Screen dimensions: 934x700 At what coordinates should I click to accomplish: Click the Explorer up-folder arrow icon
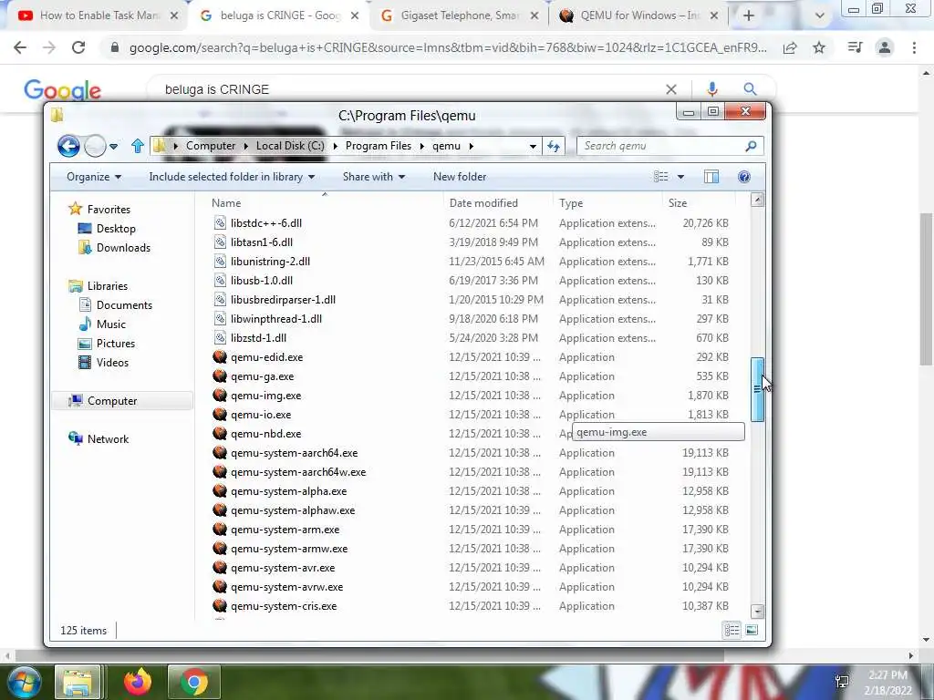(138, 146)
